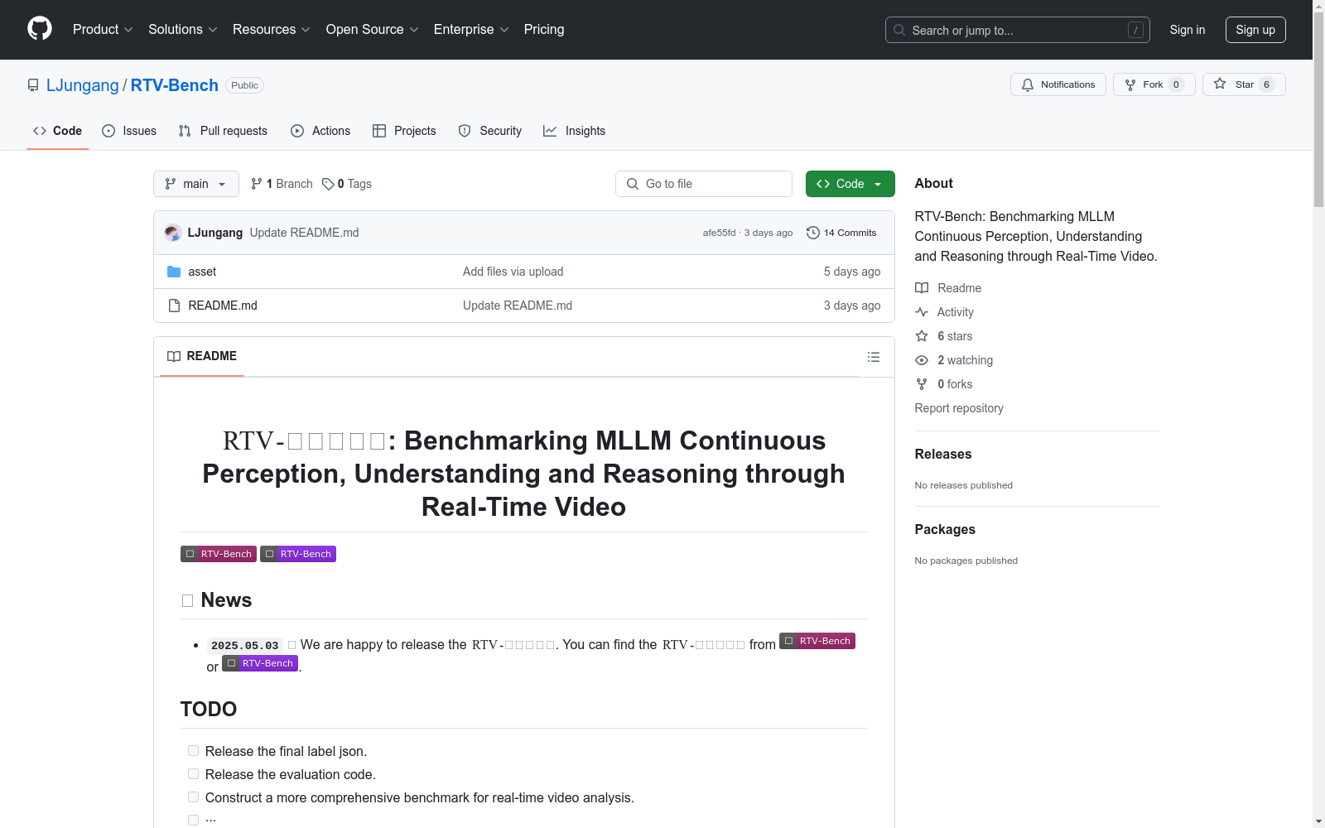This screenshot has width=1325, height=828.
Task: Click the Issues circle icon
Action: [x=108, y=131]
